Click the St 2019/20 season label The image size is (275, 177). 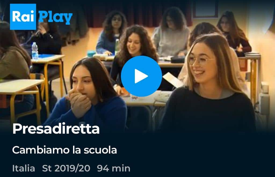coord(66,168)
